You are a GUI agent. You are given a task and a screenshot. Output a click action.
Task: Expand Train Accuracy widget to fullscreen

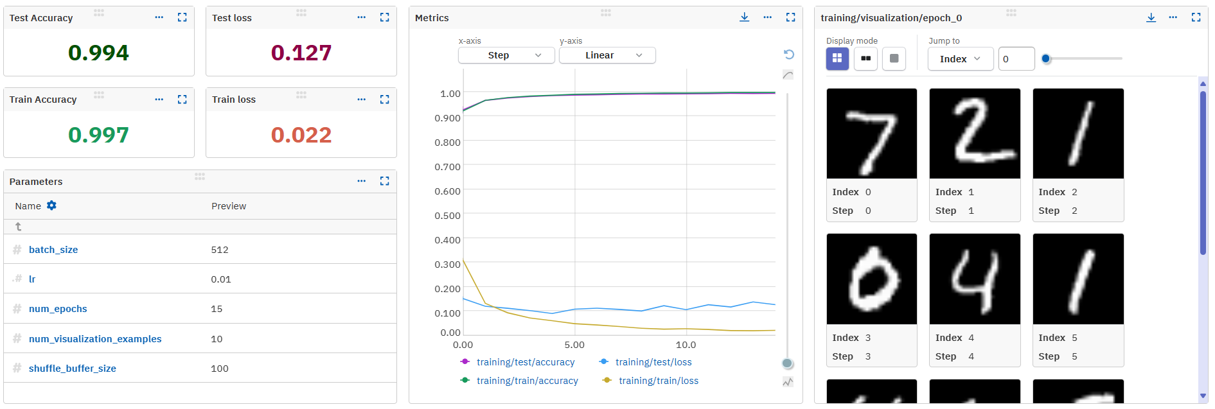click(182, 100)
